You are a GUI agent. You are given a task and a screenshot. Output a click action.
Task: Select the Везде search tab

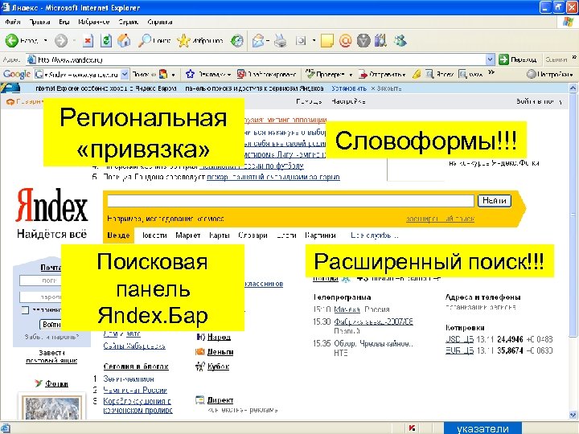coord(118,235)
